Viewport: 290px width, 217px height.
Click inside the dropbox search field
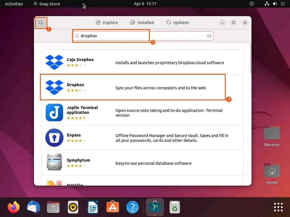tap(111, 36)
